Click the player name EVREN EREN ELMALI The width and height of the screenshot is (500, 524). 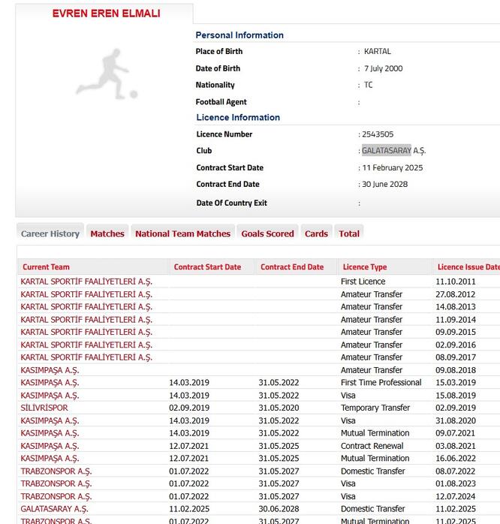point(107,14)
